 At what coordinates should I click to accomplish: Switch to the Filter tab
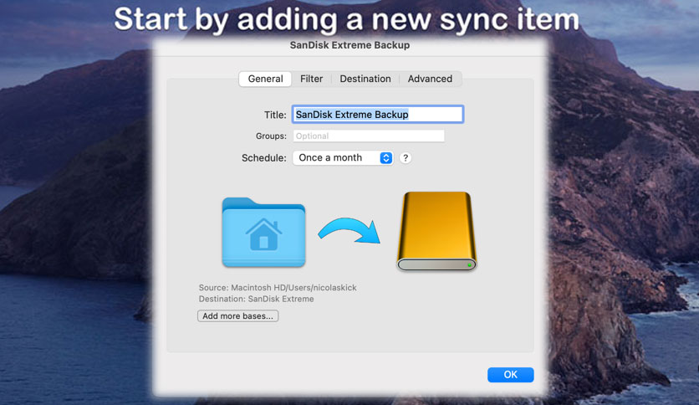(x=311, y=79)
